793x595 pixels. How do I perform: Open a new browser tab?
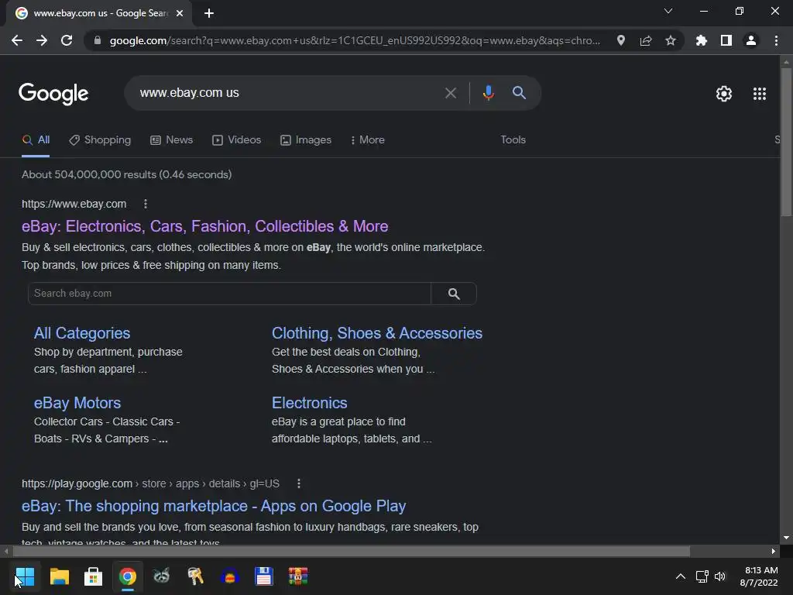[x=209, y=13]
